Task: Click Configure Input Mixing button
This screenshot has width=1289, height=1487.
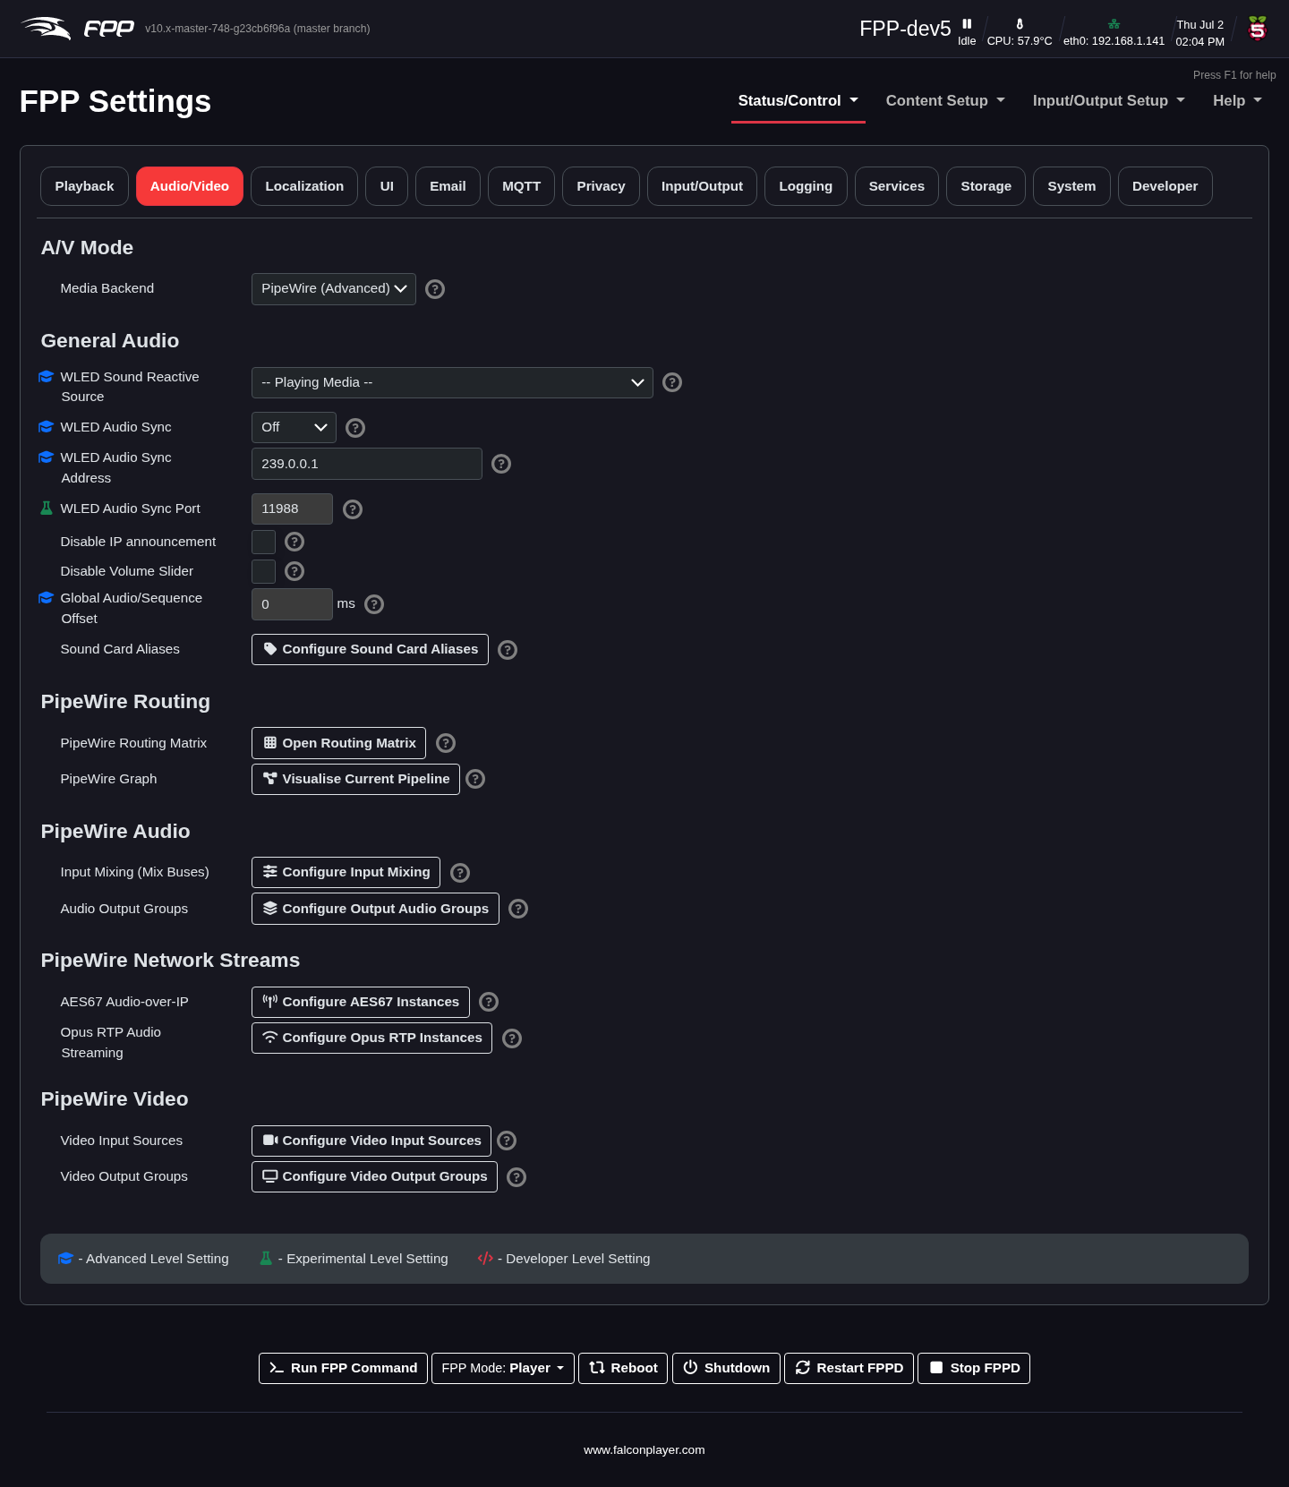Action: coord(346,872)
